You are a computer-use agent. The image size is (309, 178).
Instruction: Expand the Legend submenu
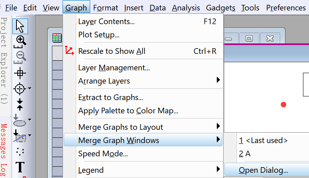click(218, 169)
